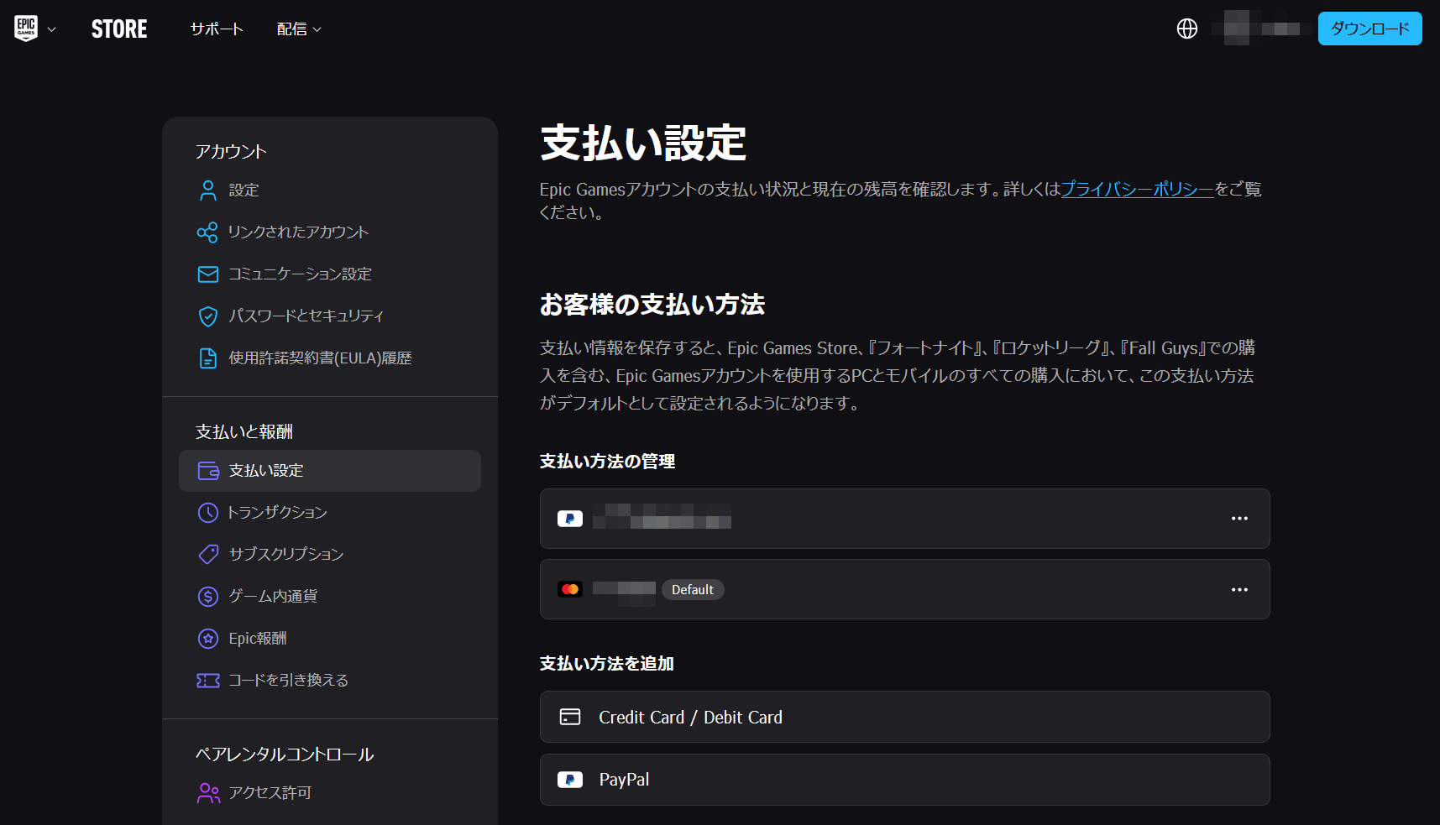Select サブスクリプション in the sidebar
Screen dimensions: 1440x825
(285, 555)
